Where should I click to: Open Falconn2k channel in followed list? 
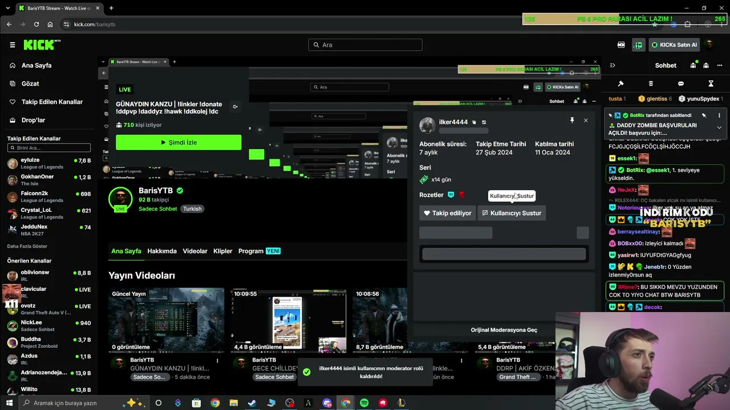click(49, 197)
